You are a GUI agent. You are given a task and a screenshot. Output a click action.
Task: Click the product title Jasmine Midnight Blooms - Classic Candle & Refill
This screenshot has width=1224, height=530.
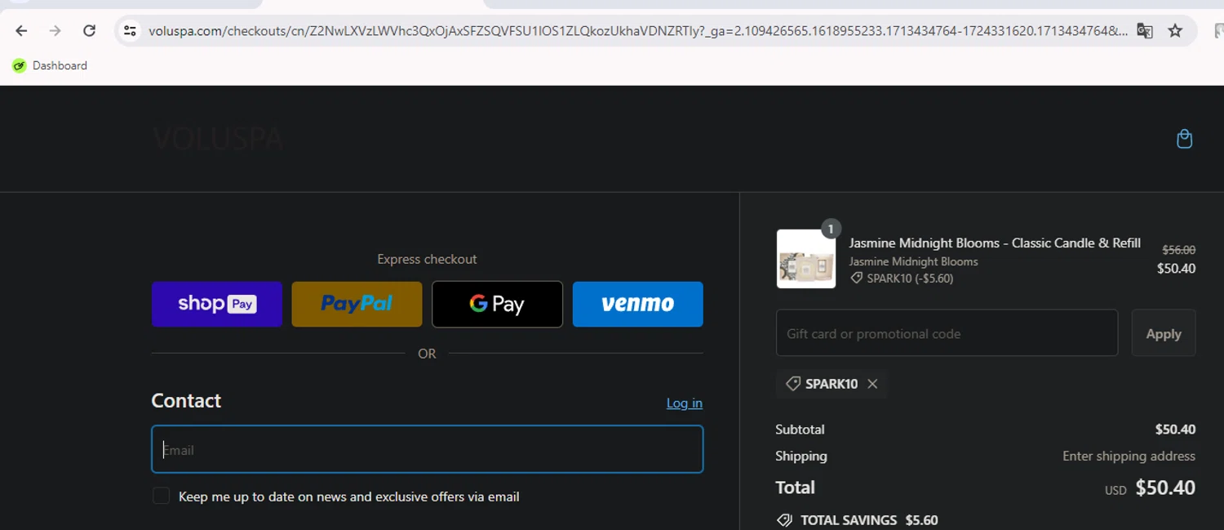[x=995, y=243]
